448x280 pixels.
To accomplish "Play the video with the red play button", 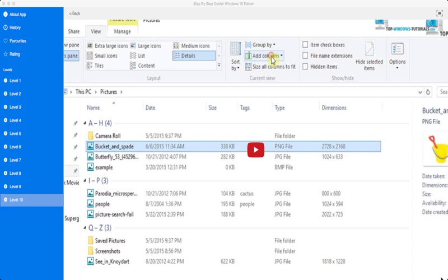I will (x=256, y=150).
